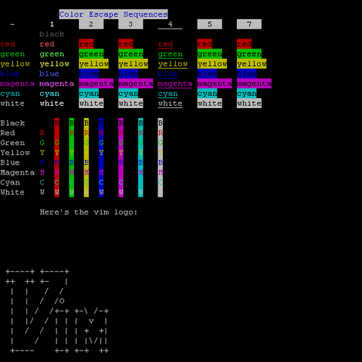The image size is (362, 362).
Task: Select the column header '2'
Action: 91,24
